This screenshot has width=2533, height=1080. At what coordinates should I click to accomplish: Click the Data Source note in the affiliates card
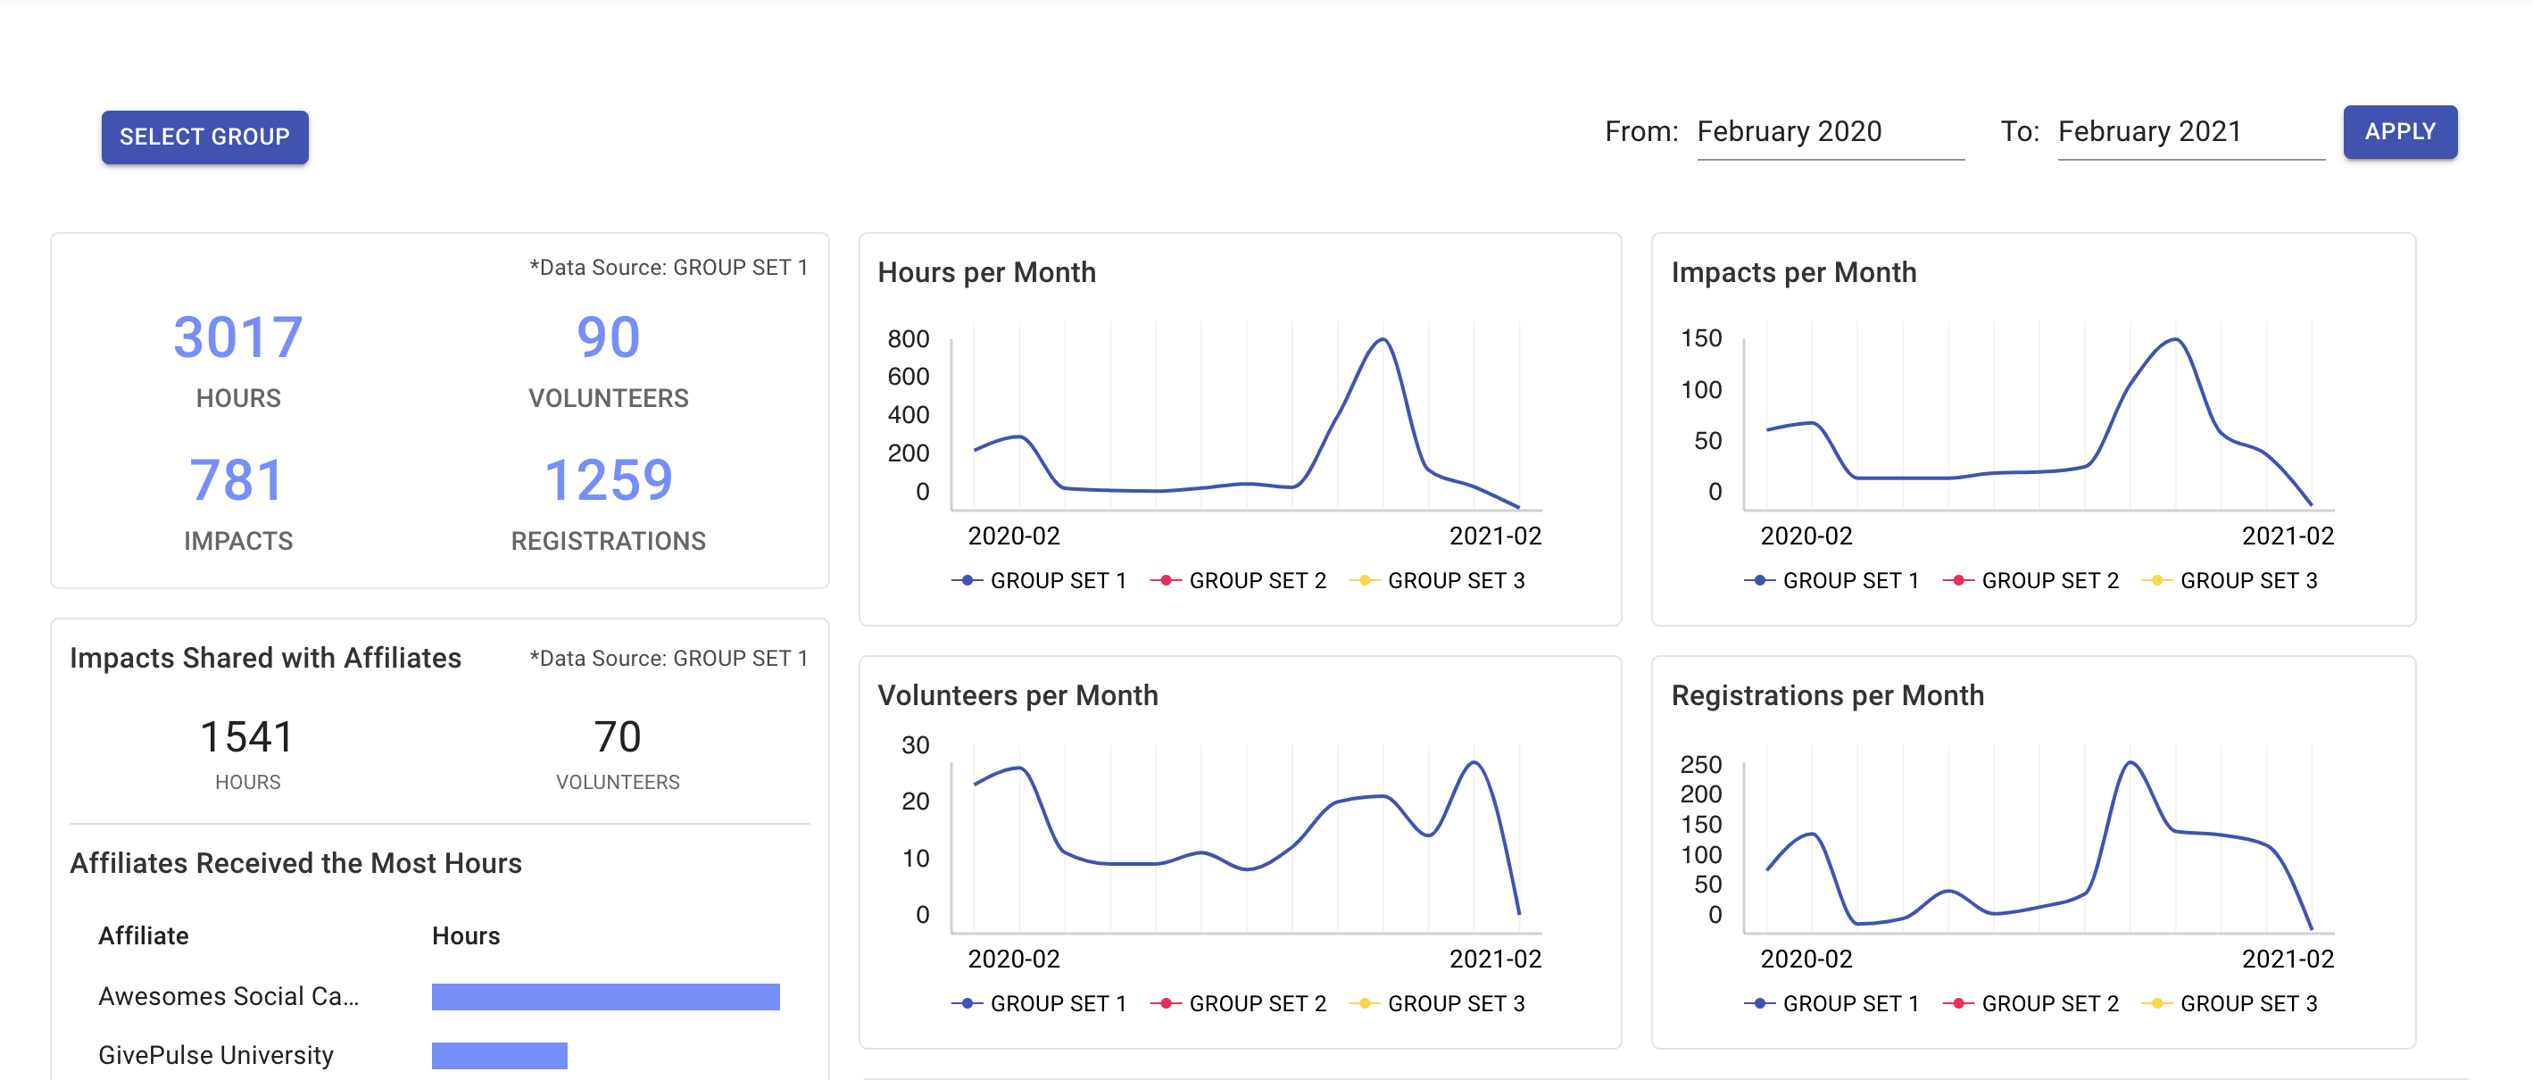pos(669,658)
